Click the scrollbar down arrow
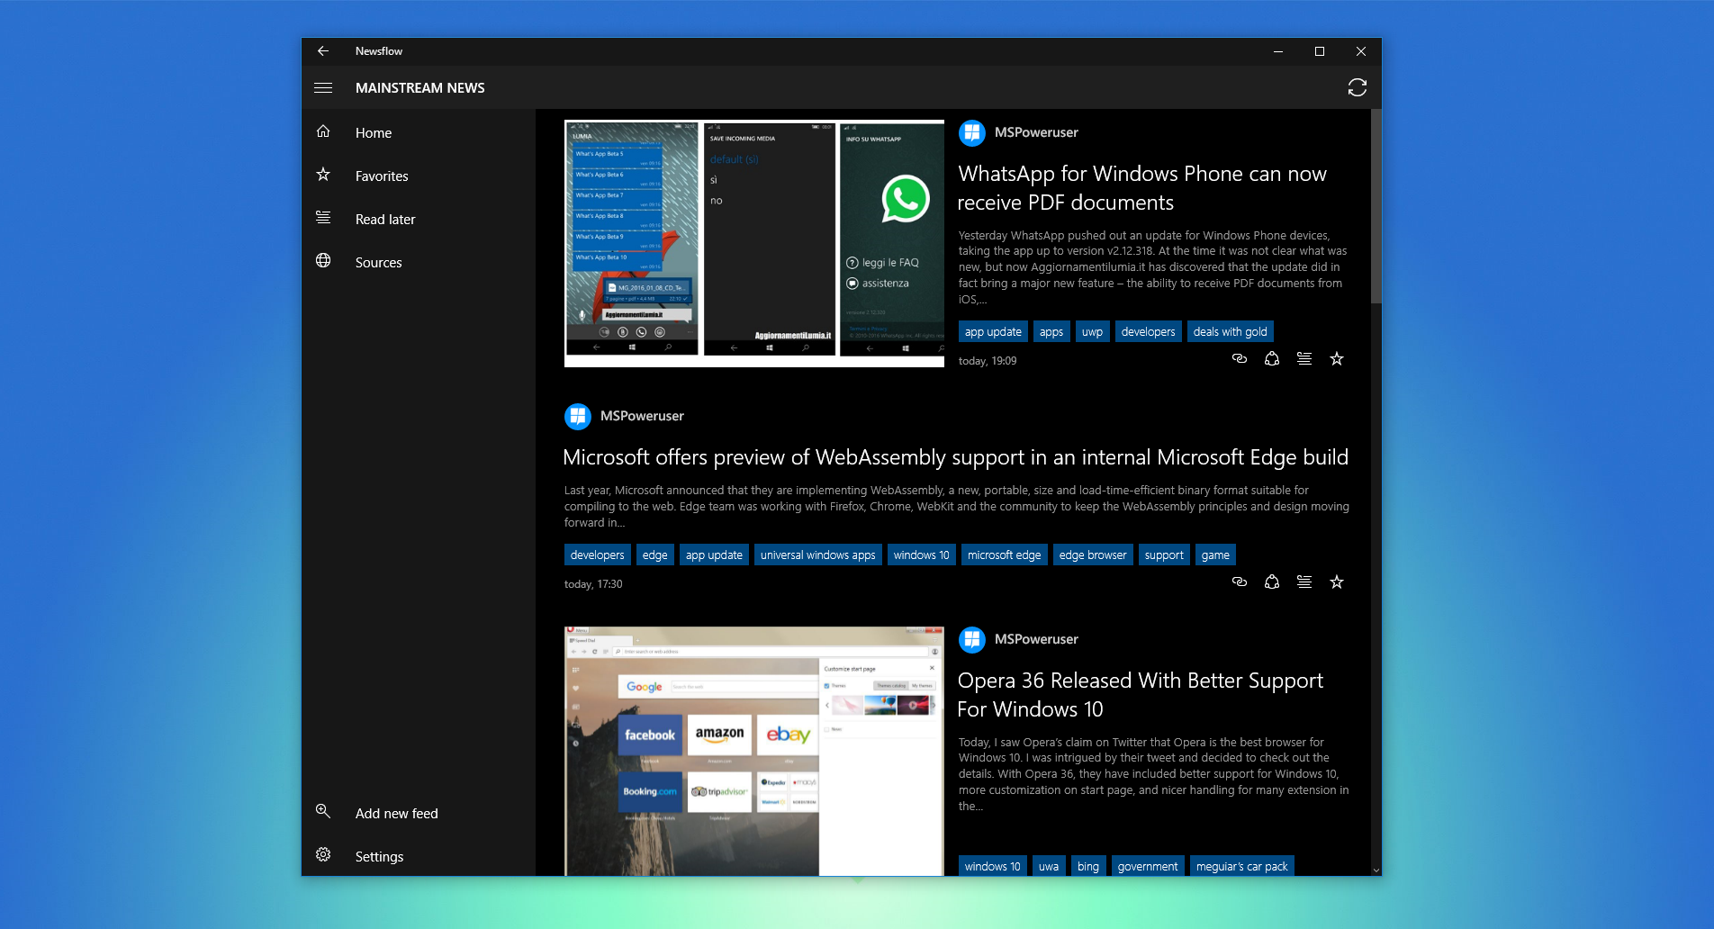The width and height of the screenshot is (1714, 929). [1376, 870]
